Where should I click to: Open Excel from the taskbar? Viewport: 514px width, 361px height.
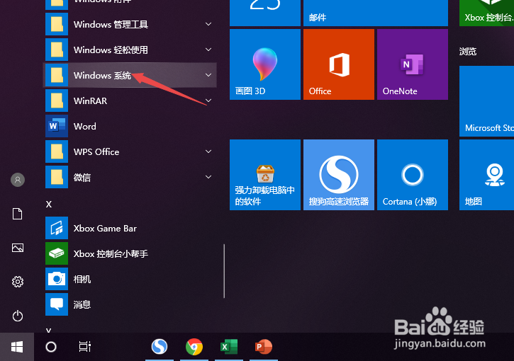[x=229, y=347]
